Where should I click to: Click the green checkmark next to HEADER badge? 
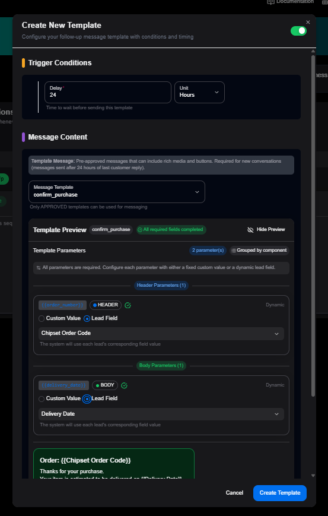(128, 305)
